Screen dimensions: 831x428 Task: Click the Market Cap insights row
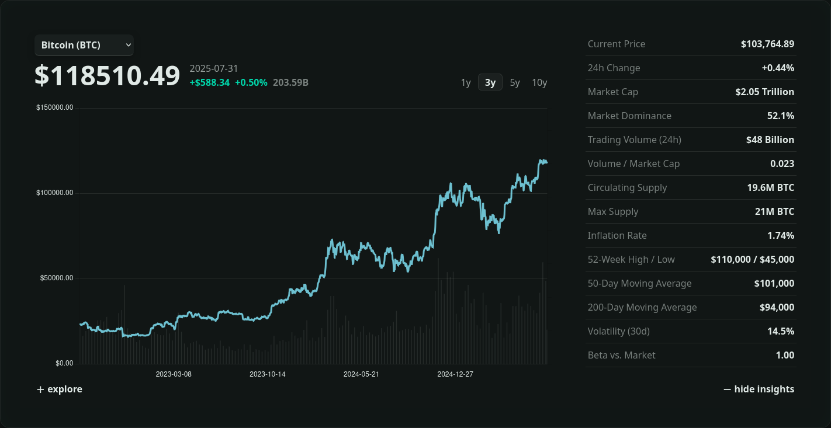click(691, 92)
